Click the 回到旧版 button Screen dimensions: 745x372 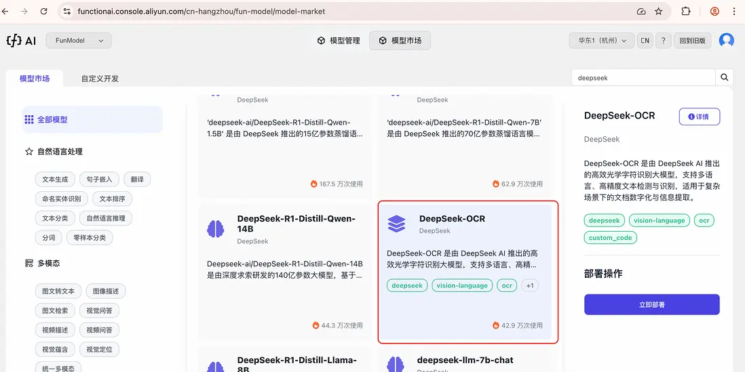pos(692,41)
